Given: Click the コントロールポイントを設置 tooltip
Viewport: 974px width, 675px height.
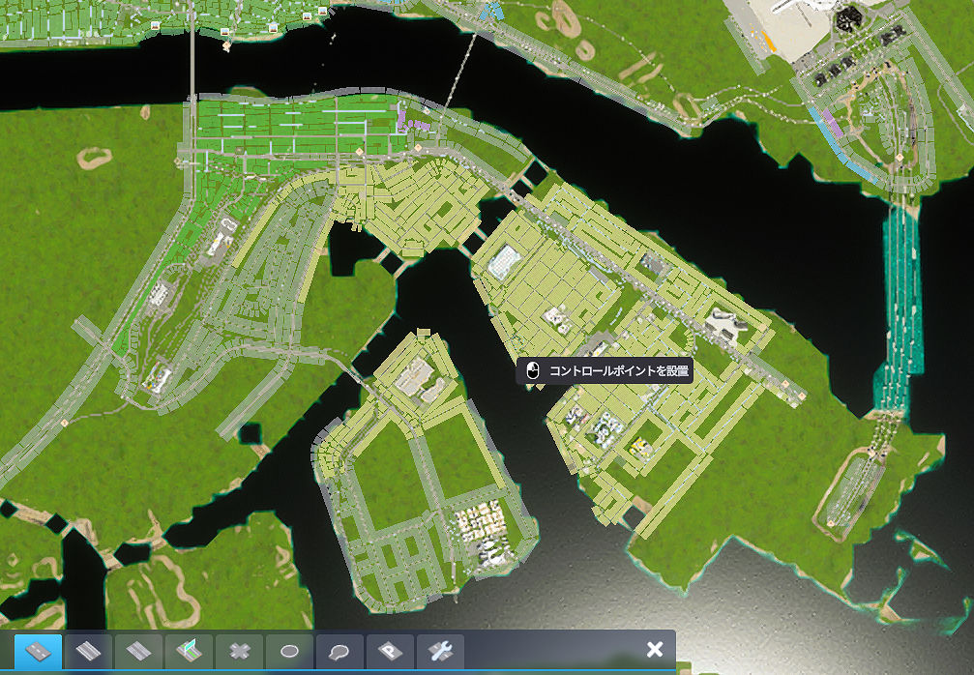Looking at the screenshot, I should tap(605, 371).
